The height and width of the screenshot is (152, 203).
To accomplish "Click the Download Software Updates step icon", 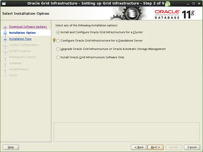I will (x=5, y=27).
